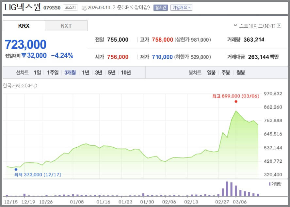Click the calendar clock icon beside the date
Image resolution: width=290 pixels, height=207 pixels.
pos(84,8)
